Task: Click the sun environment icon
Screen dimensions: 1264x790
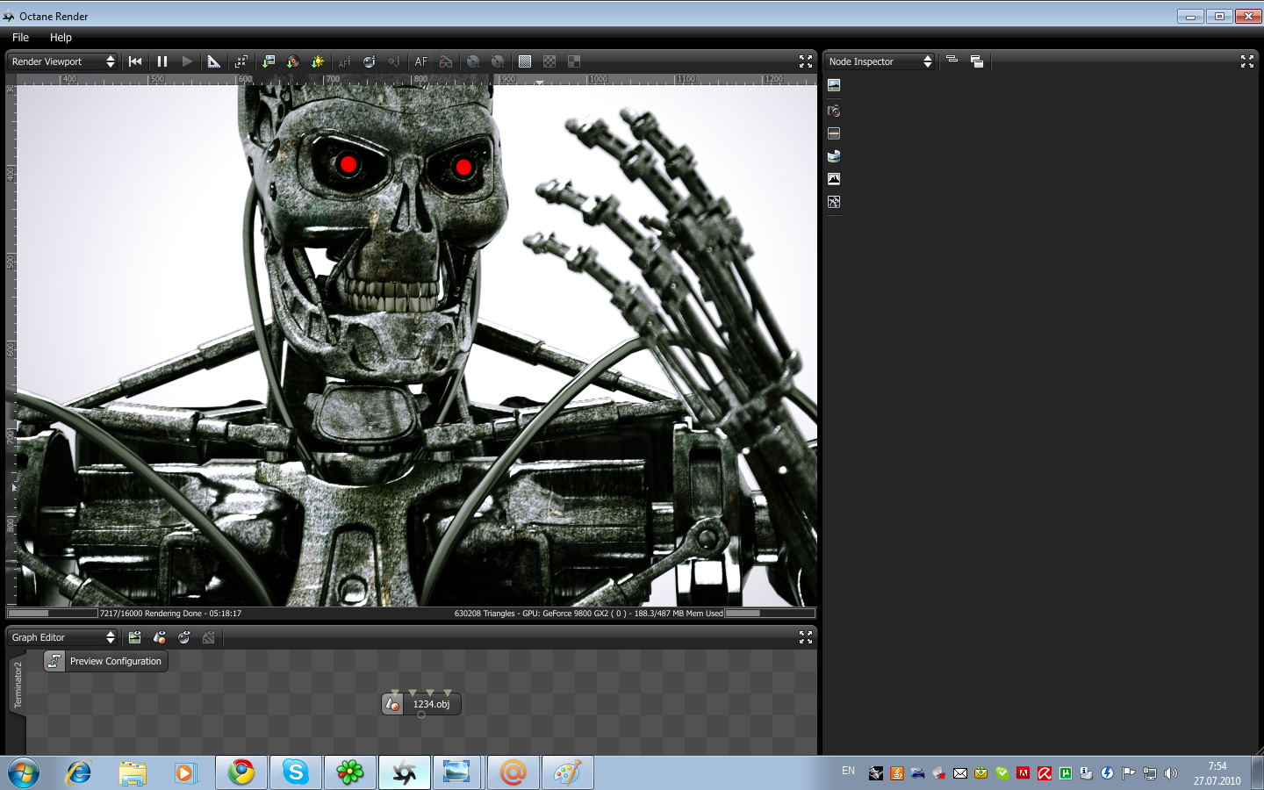Action: coord(318,61)
